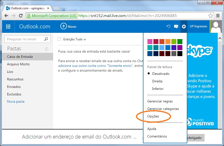Click the Novo compose button

(68, 26)
